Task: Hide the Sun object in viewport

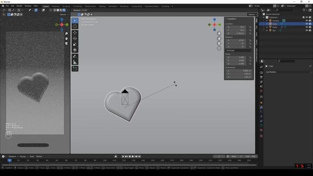Action: click(307, 30)
